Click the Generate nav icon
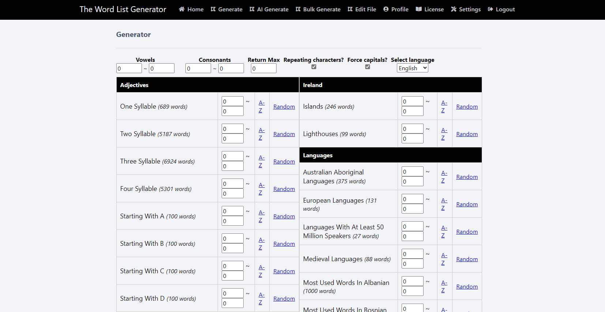This screenshot has height=312, width=605. click(213, 9)
